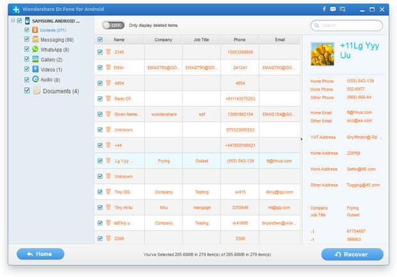Click the manpage job title cell

[202, 207]
